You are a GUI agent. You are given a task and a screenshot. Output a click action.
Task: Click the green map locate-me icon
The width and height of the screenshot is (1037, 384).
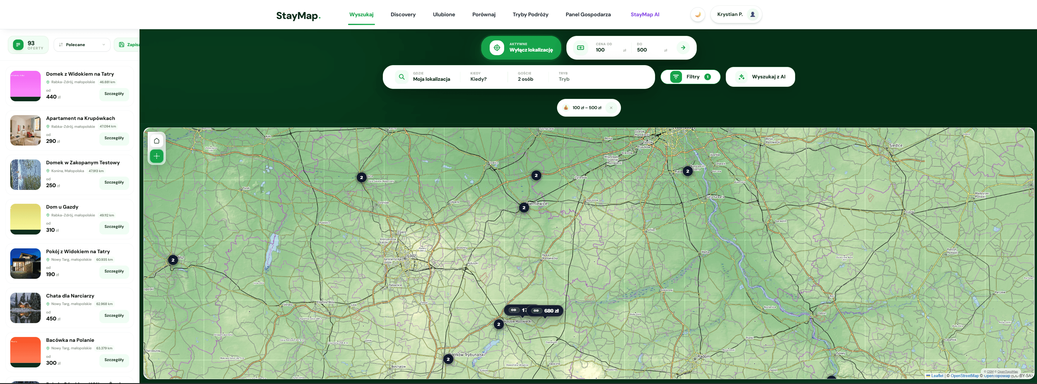(x=157, y=156)
